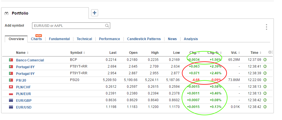
Task: Sort table by Symbol column
Action: 78,53
